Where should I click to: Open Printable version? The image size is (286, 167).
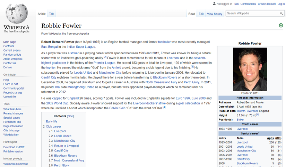13,151
